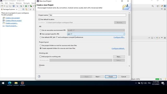Open File Explorer from the taskbar

tap(16, 83)
